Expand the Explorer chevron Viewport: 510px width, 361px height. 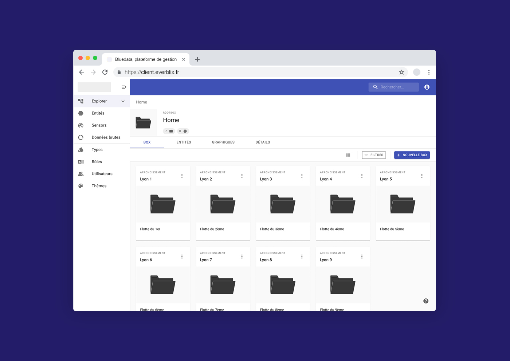123,101
